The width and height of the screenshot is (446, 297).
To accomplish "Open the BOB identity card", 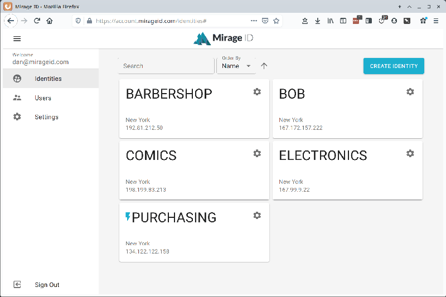I will pos(347,109).
